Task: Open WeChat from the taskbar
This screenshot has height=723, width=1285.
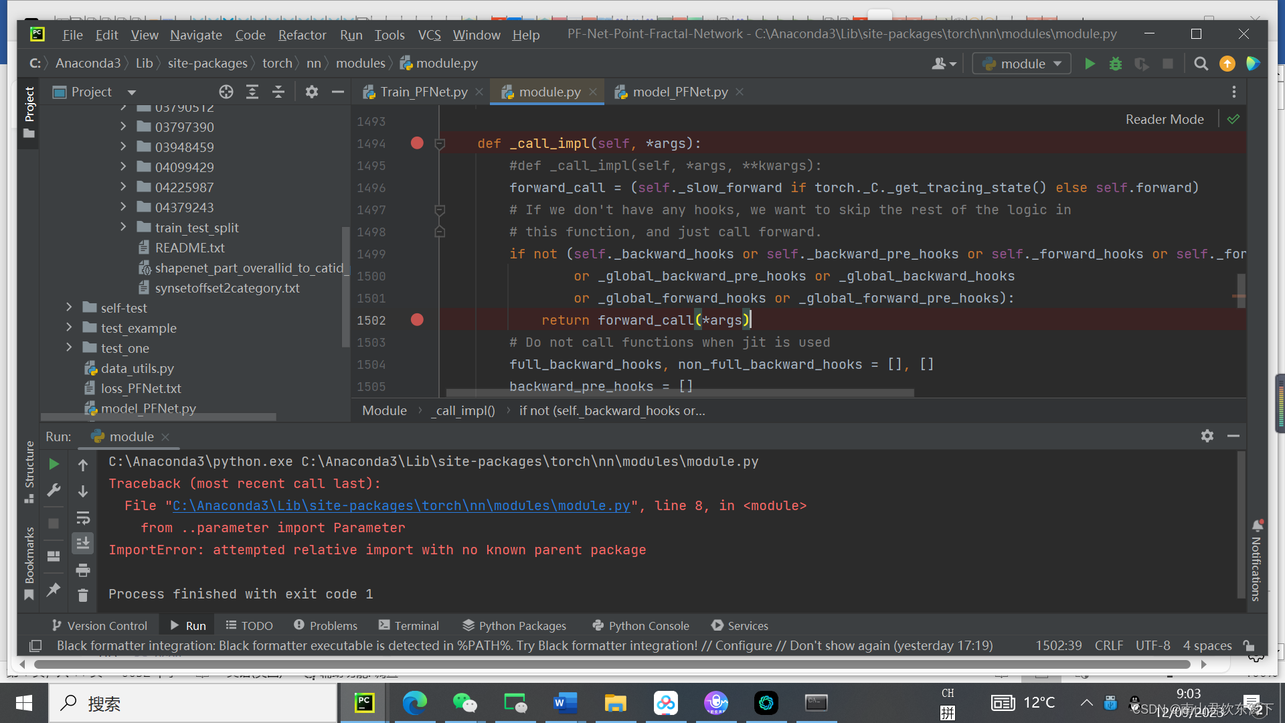Action: pos(464,703)
